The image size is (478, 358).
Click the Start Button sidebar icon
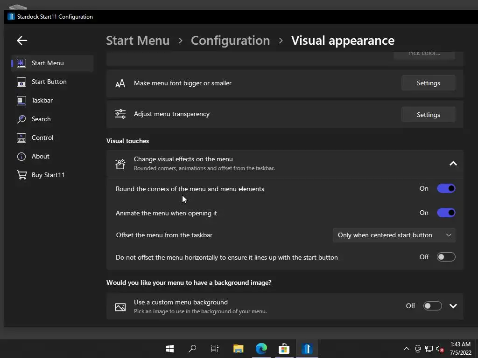21,82
